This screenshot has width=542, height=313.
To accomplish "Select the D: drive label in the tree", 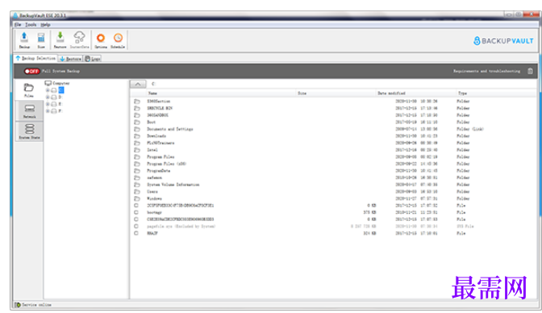I will (60, 97).
